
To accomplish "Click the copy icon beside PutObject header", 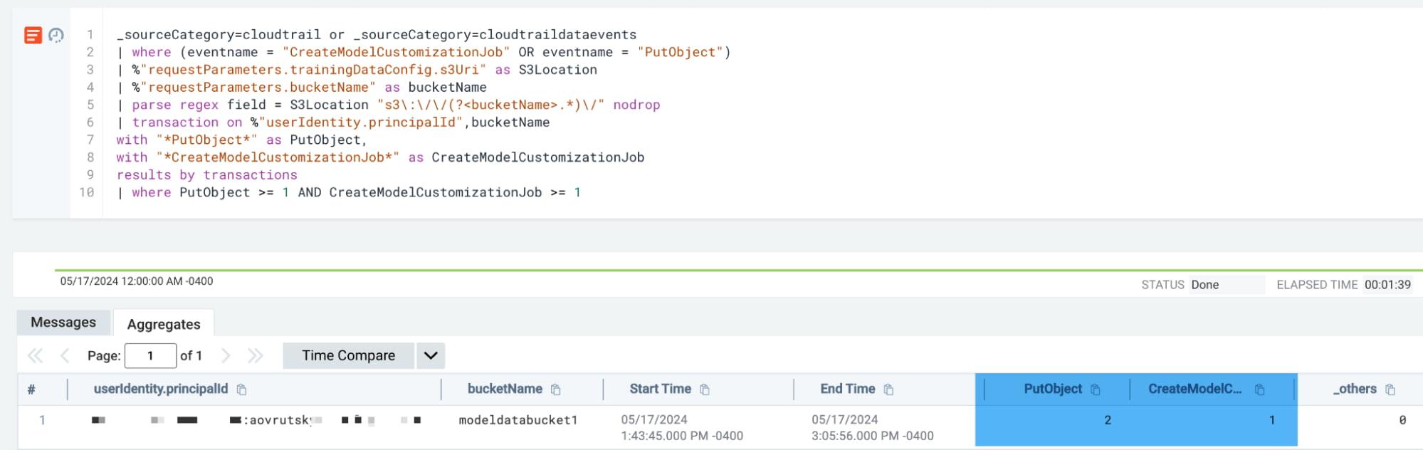I will click(1096, 389).
